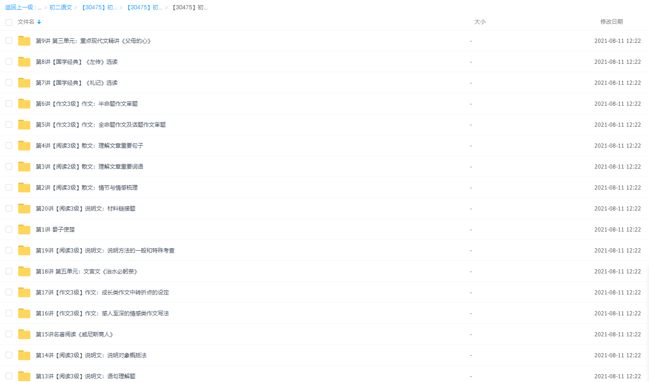
Task: Open the 第18讲《治水必躬亲》folder icon
Action: [x=24, y=271]
